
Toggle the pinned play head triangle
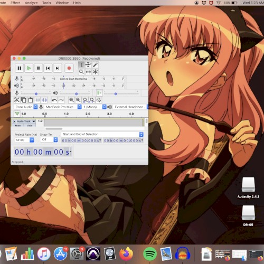17,114
